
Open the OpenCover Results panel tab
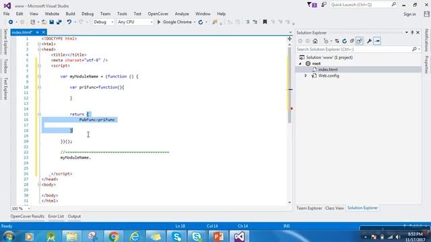coord(27,216)
